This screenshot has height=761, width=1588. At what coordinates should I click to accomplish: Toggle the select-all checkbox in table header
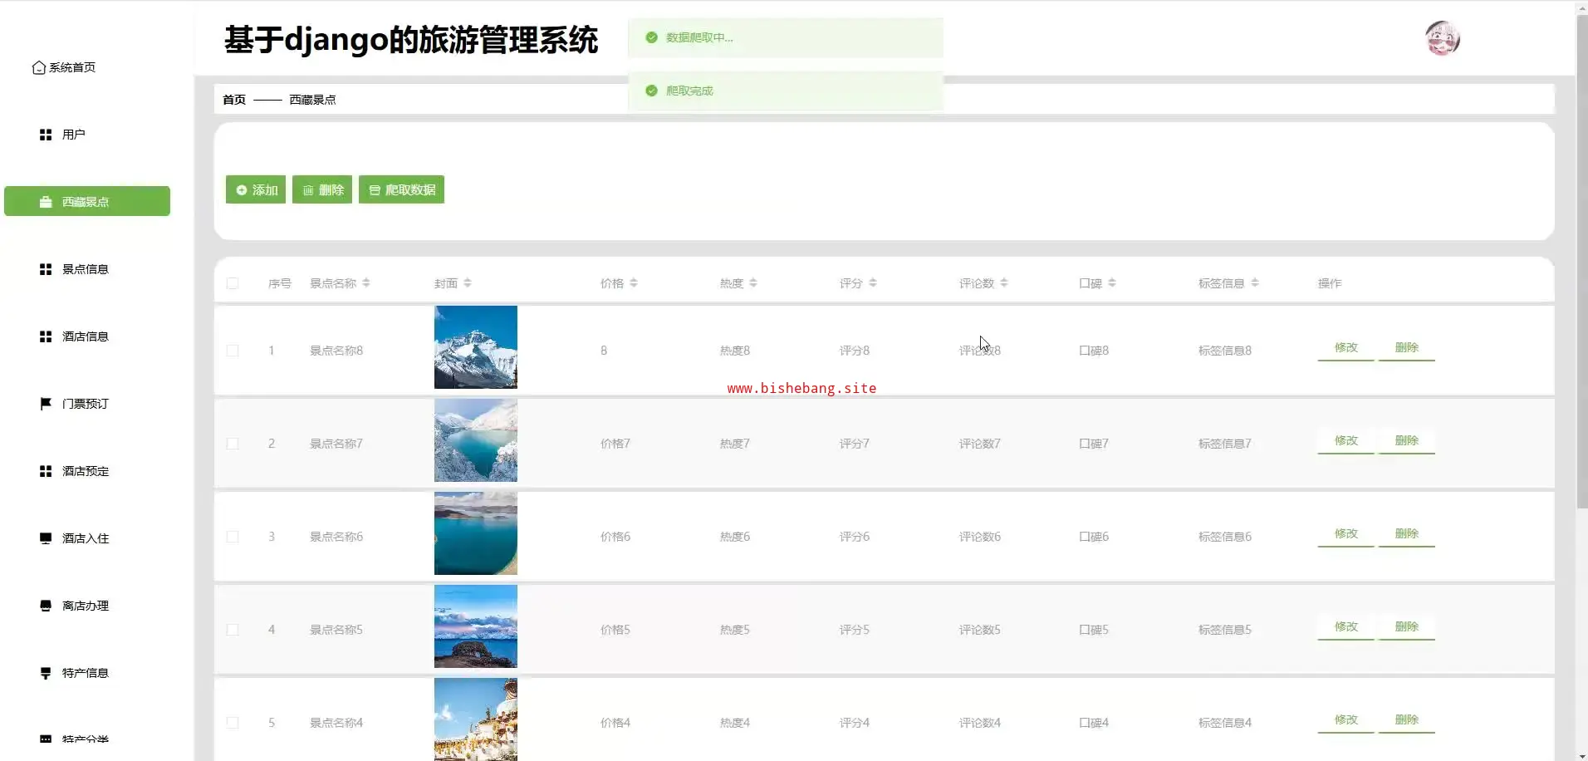(233, 283)
